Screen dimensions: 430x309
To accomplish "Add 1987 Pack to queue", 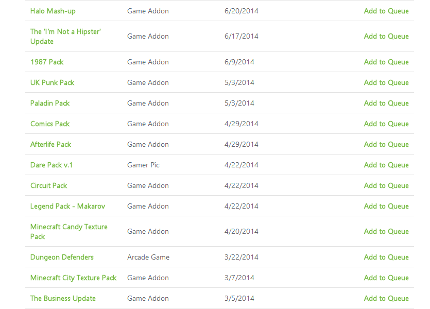I will tap(386, 62).
